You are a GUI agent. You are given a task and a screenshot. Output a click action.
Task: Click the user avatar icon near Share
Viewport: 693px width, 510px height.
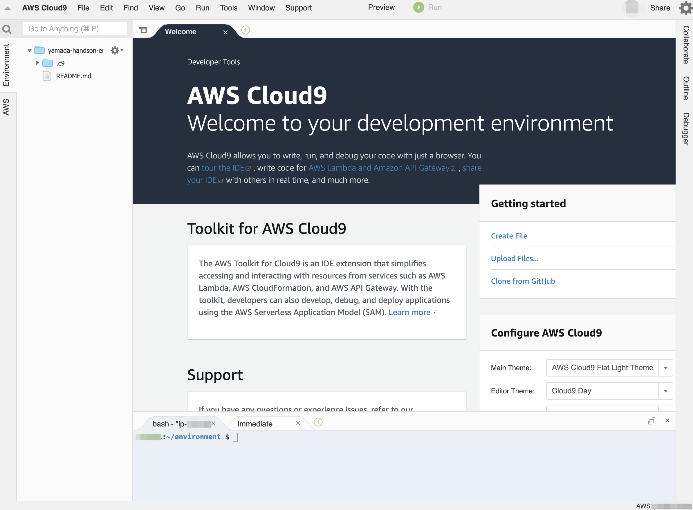631,8
